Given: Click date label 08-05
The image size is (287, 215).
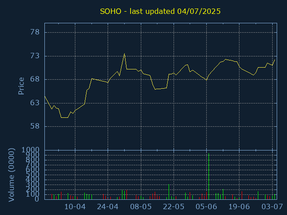Looking at the screenshot, I should pos(141,207).
